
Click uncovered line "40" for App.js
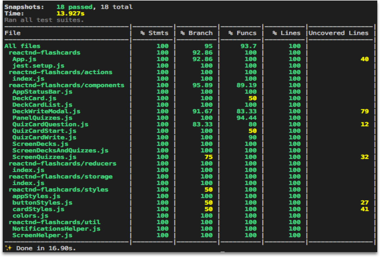click(365, 59)
